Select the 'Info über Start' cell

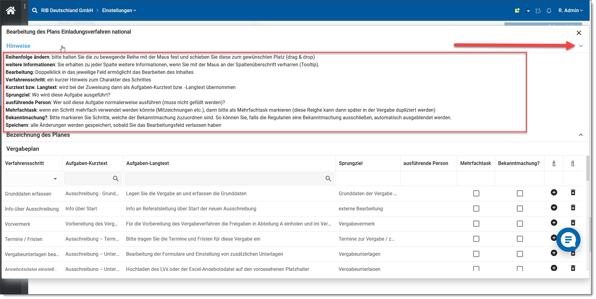81,209
